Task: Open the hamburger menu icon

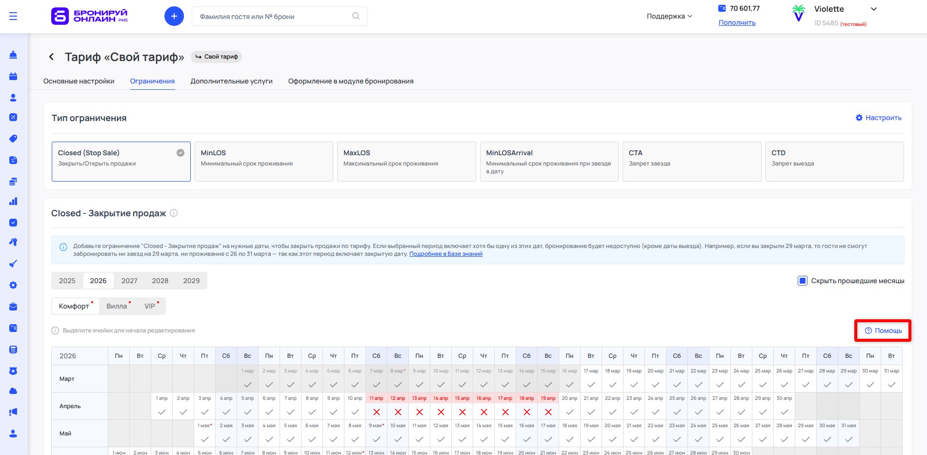Action: [x=13, y=17]
